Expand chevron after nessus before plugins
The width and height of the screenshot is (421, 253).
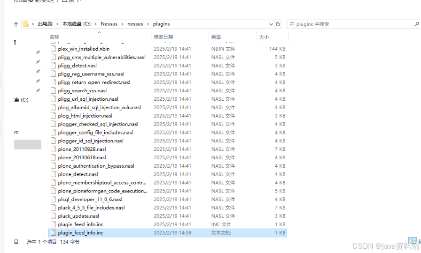[x=148, y=24]
